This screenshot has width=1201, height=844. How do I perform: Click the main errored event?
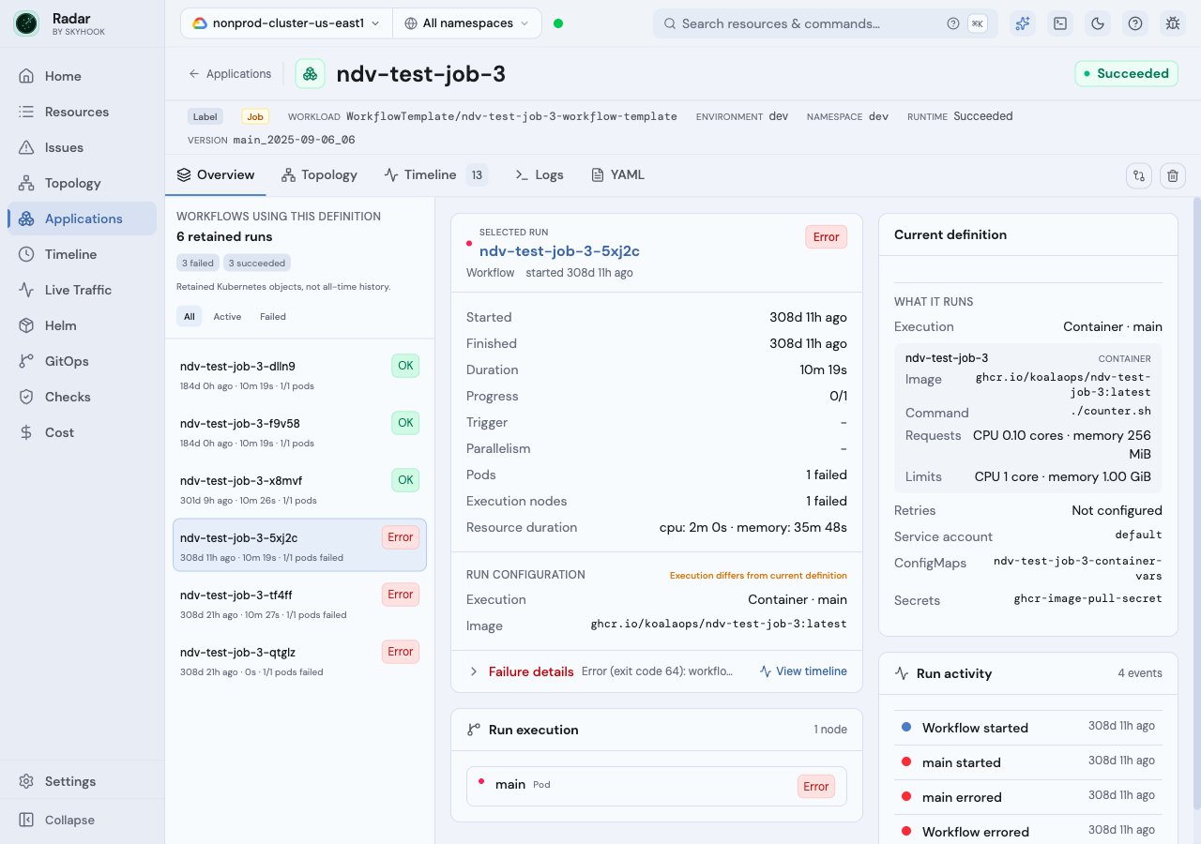(x=1027, y=797)
